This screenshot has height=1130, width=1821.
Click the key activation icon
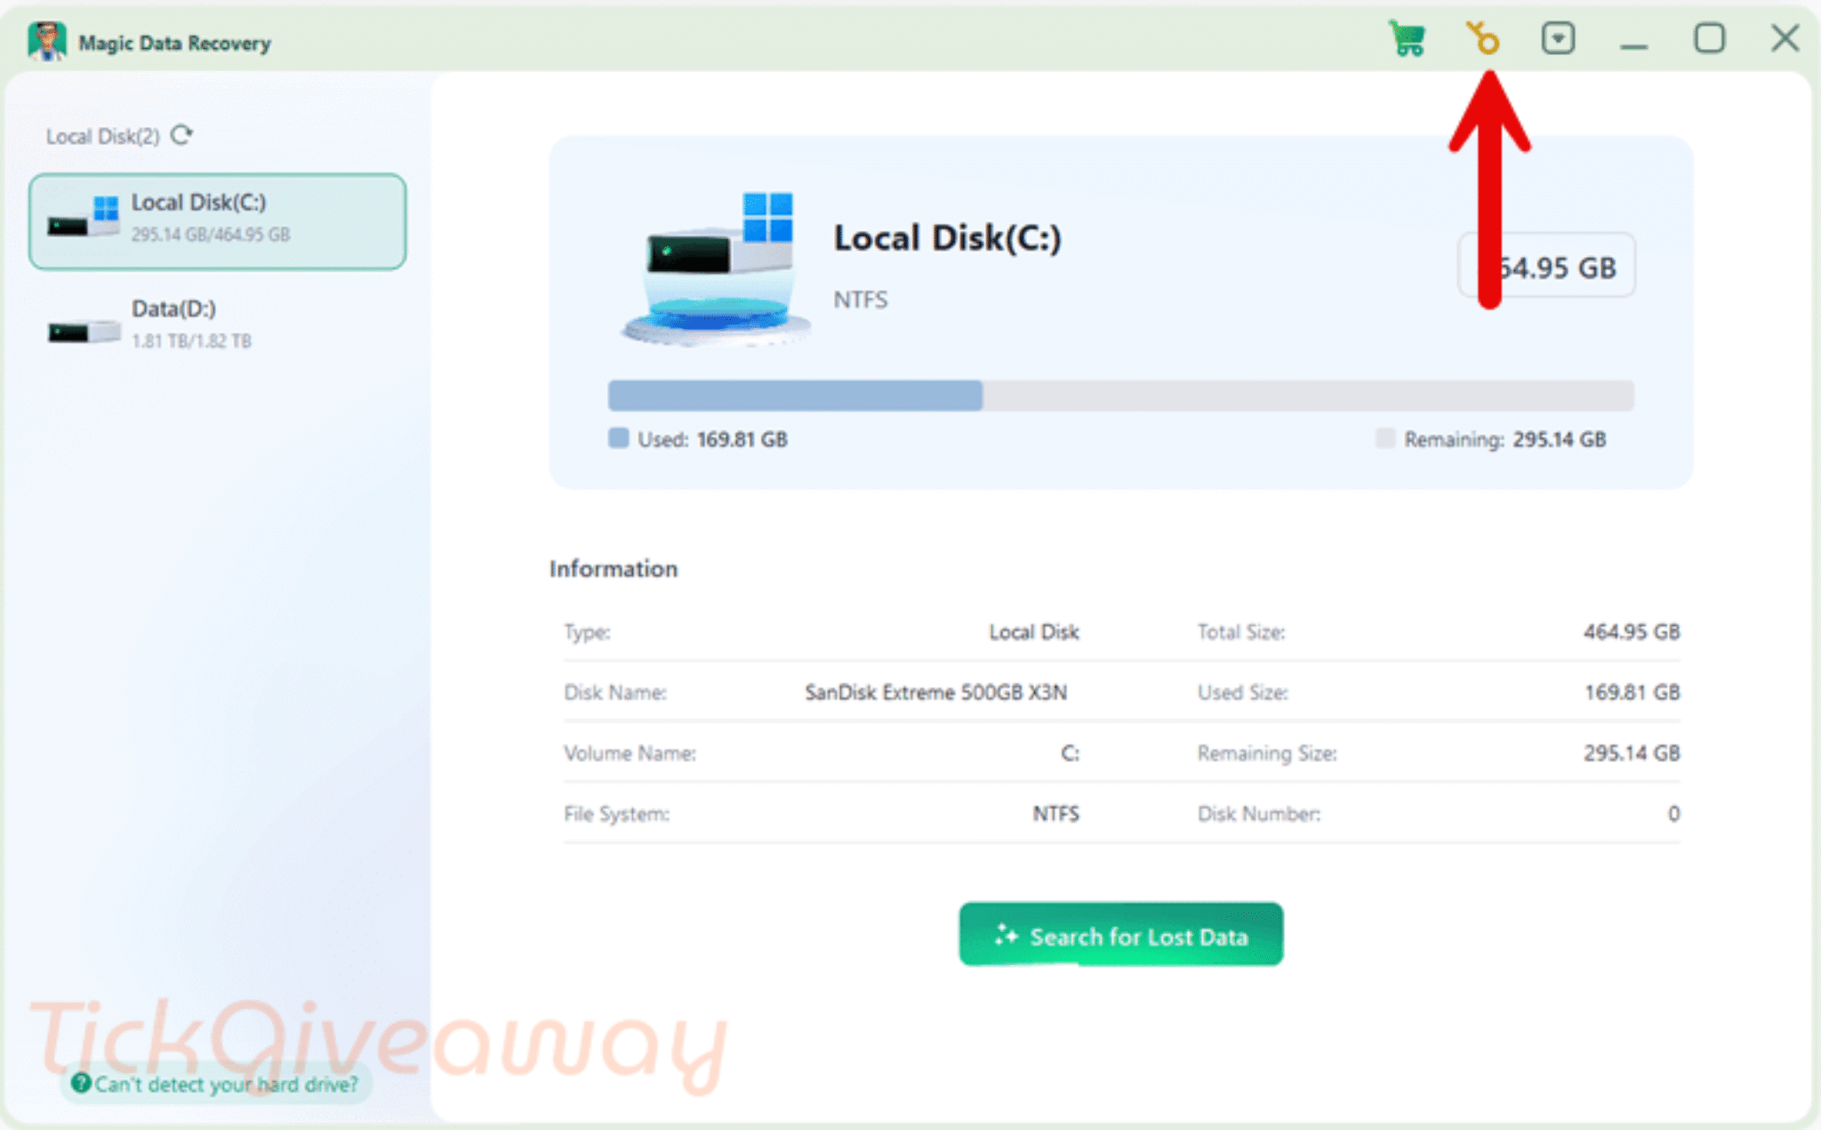[1483, 38]
